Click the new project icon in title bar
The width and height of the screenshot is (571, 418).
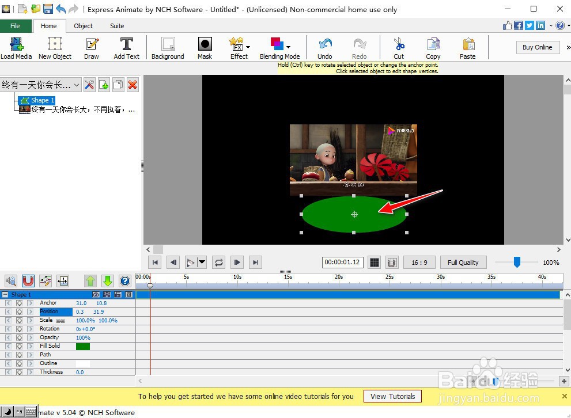(x=22, y=9)
